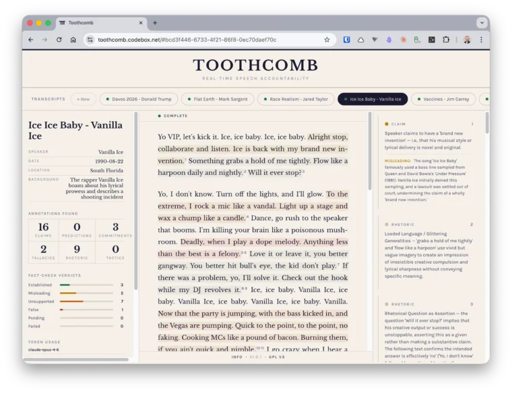The width and height of the screenshot is (512, 393).
Task: Click the left sidebar horizontal scrollbar
Action: pos(76,359)
